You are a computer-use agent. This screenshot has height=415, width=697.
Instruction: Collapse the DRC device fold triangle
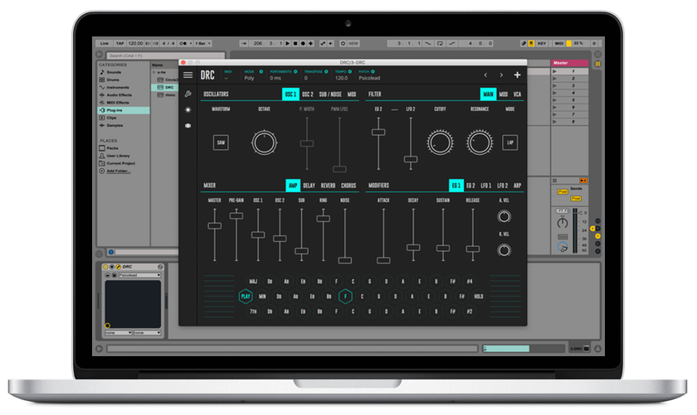point(112,267)
